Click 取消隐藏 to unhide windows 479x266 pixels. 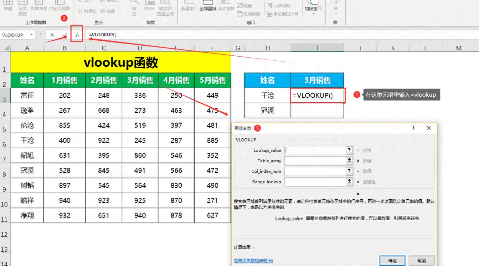tap(249, 14)
